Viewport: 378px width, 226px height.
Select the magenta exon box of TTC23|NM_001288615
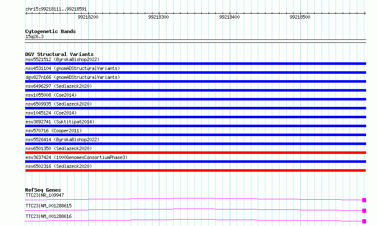(364, 211)
